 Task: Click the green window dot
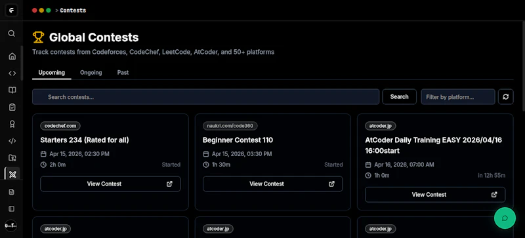pos(48,10)
